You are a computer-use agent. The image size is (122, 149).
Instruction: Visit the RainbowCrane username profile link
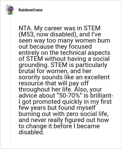tap(30, 10)
